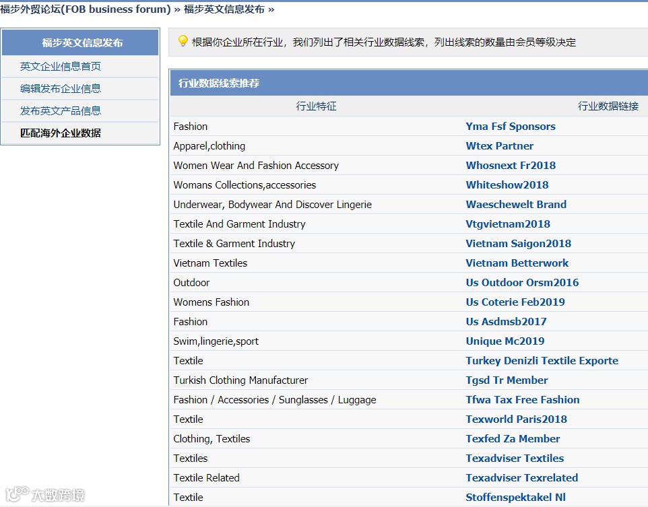Open Tgsd Tr Member link

(x=507, y=380)
